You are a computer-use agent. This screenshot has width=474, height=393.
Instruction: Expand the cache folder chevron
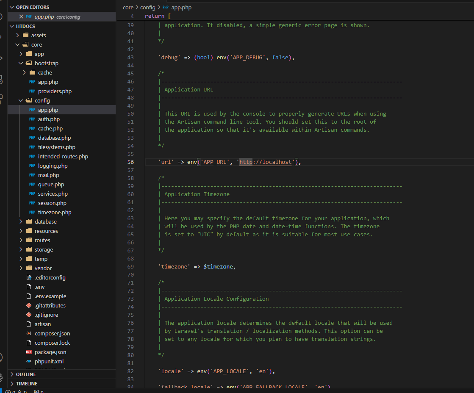24,72
